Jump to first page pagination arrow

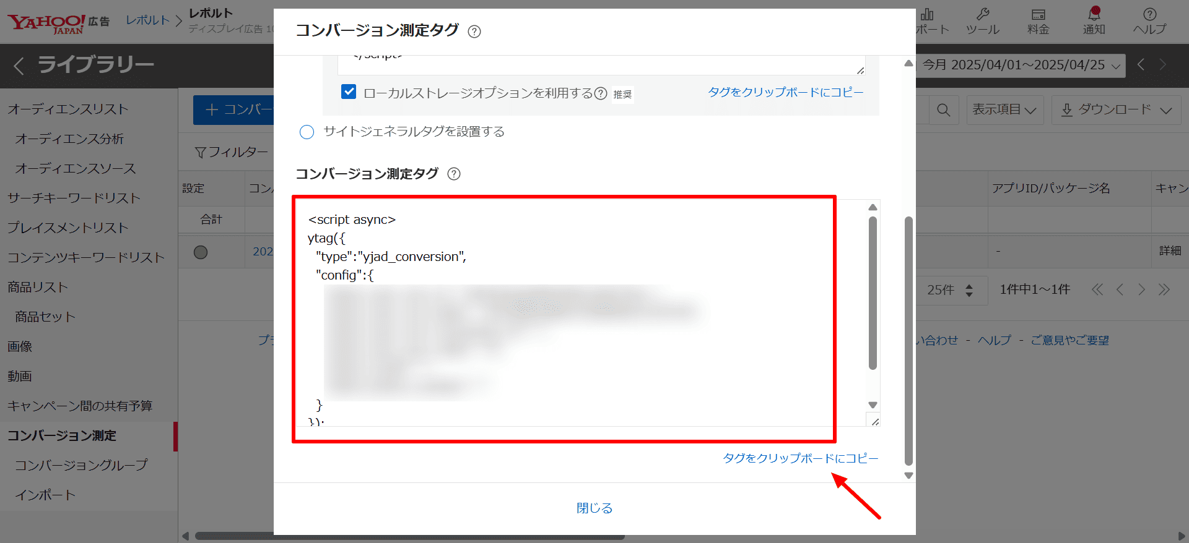coord(1097,289)
